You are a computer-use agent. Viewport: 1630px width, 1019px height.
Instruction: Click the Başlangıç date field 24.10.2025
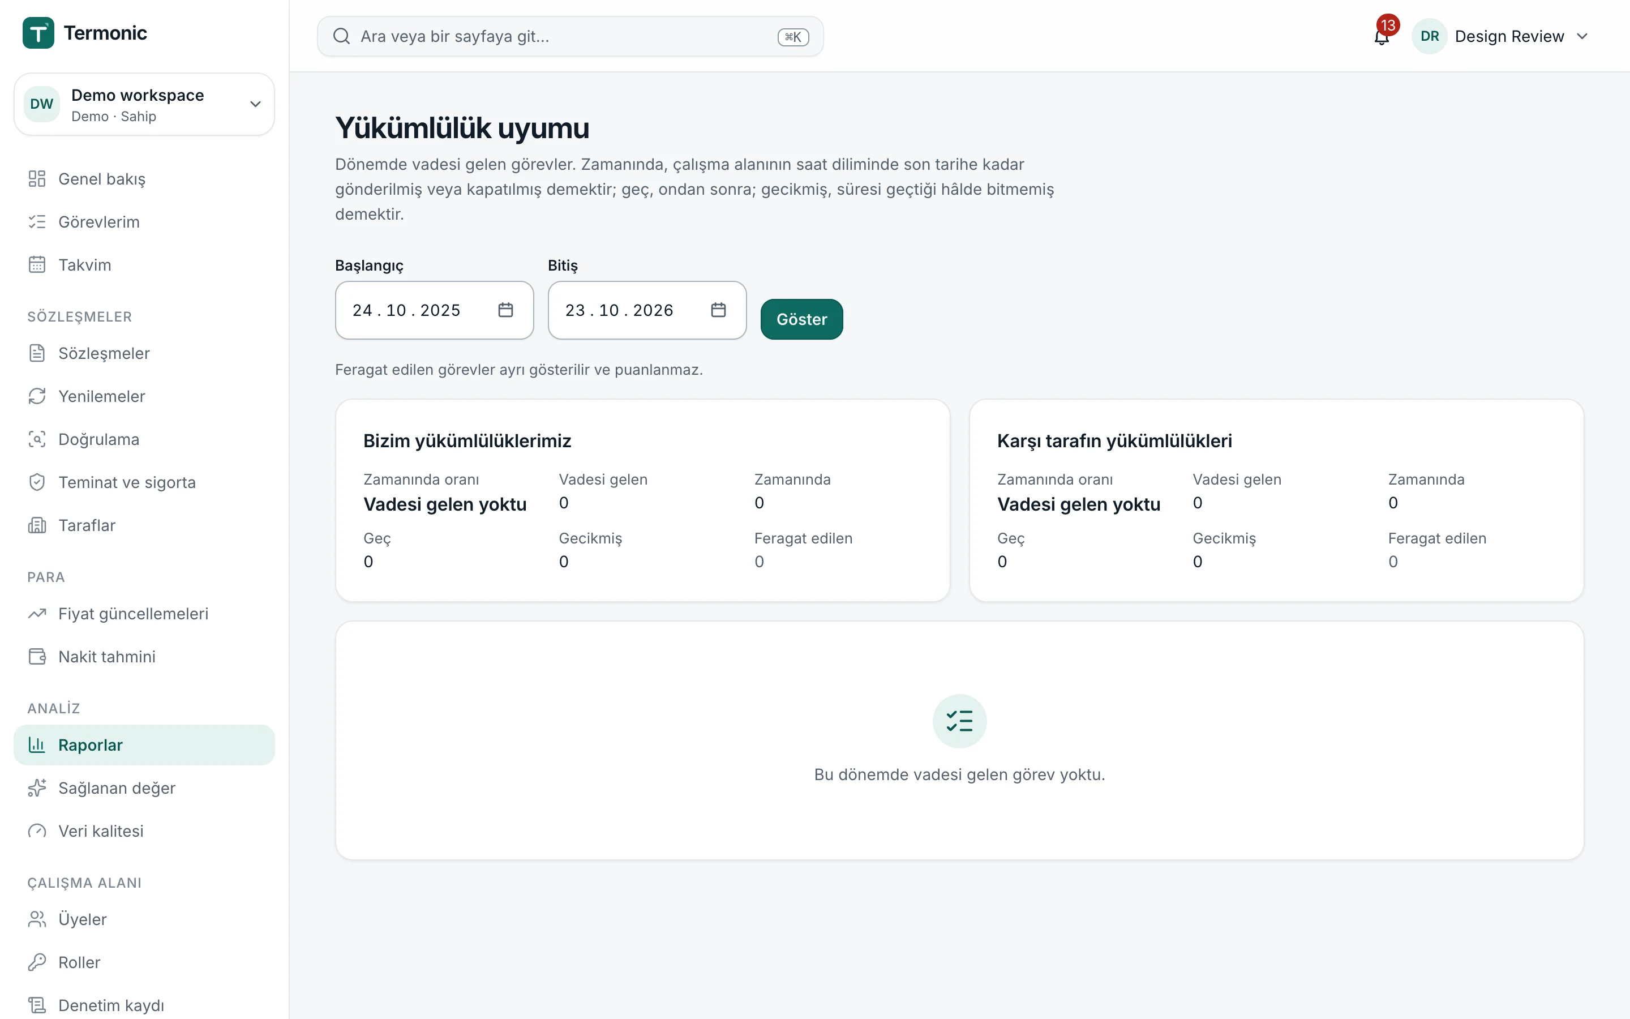point(435,310)
